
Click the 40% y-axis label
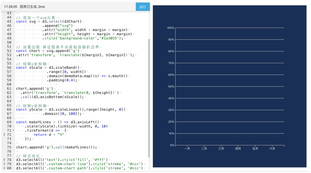(x=171, y=98)
